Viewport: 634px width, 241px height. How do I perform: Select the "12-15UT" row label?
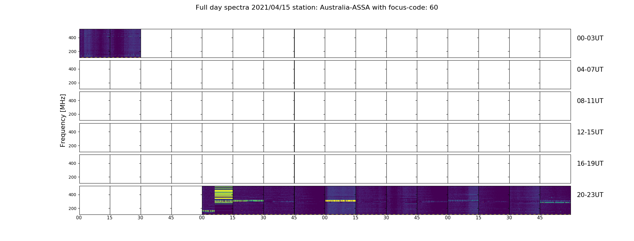pos(590,132)
